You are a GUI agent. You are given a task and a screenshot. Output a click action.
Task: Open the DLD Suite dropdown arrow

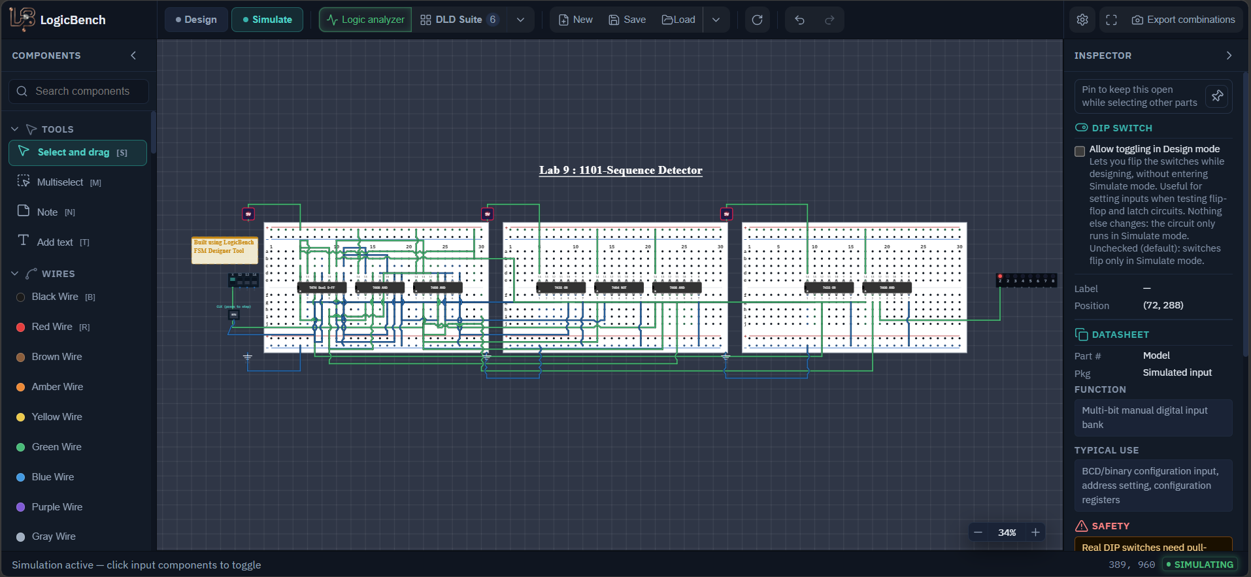[x=521, y=20]
